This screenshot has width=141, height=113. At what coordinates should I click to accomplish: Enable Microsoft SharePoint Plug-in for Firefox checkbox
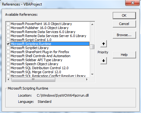(x=8, y=52)
